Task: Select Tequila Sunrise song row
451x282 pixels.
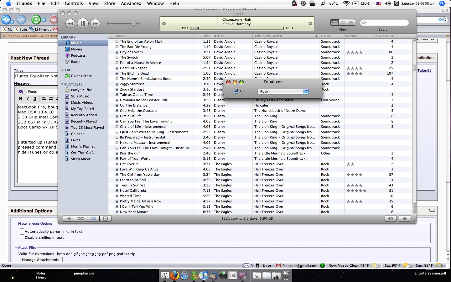Action: (260, 185)
